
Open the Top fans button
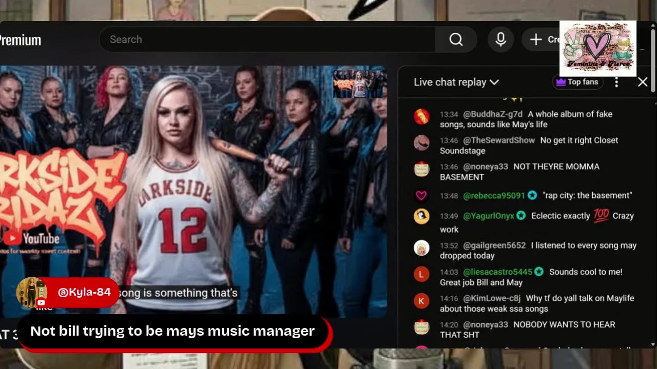tap(577, 82)
